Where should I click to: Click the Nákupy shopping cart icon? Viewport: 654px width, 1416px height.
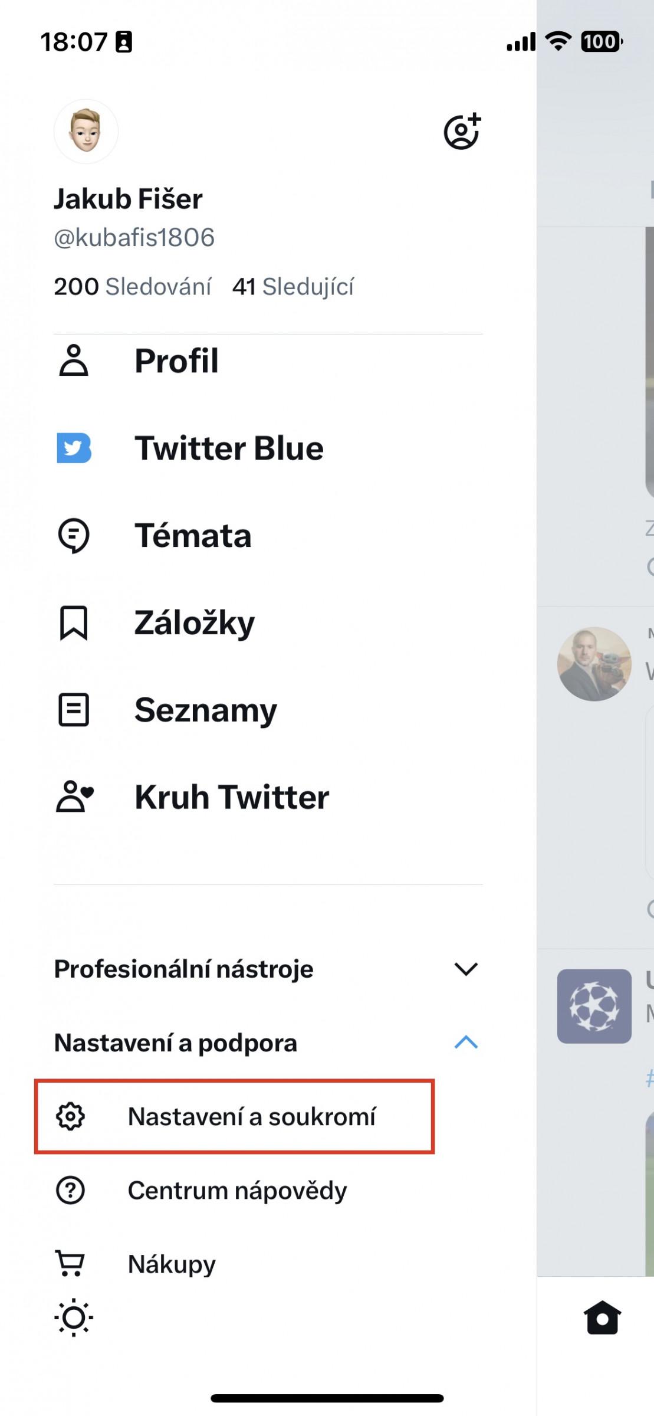[x=70, y=1263]
